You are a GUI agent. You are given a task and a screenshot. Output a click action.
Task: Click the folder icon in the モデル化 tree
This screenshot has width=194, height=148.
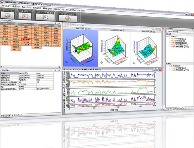(169, 37)
